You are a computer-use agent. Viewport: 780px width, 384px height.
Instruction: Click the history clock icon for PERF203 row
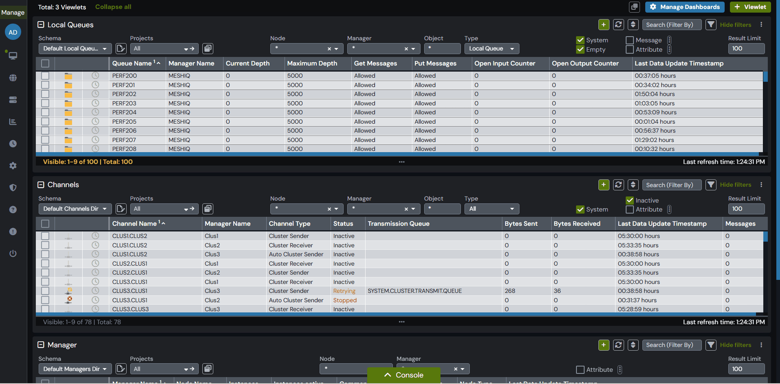point(95,103)
